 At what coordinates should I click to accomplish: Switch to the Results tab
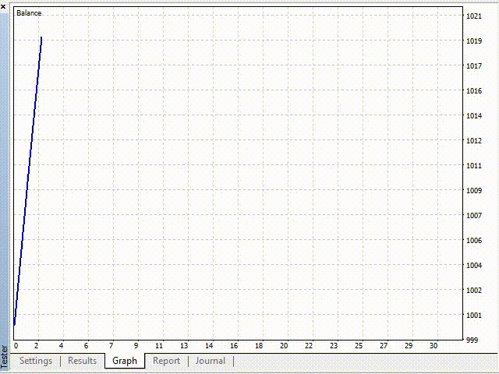[x=82, y=361]
